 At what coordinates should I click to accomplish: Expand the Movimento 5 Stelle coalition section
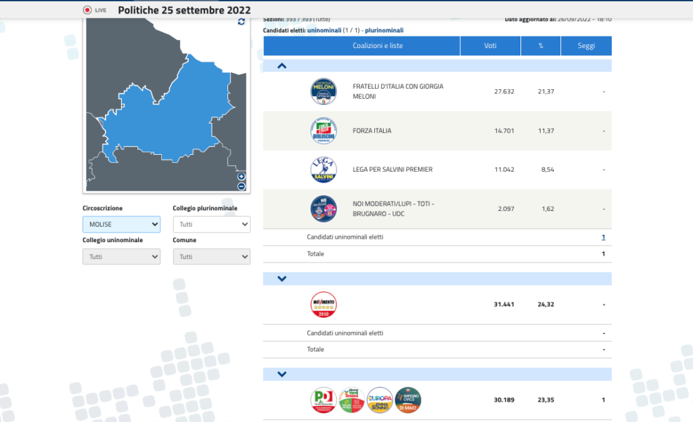[282, 279]
